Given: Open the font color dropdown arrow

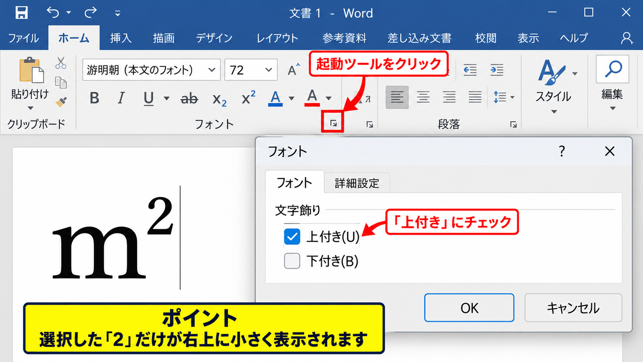Looking at the screenshot, I should coord(328,98).
